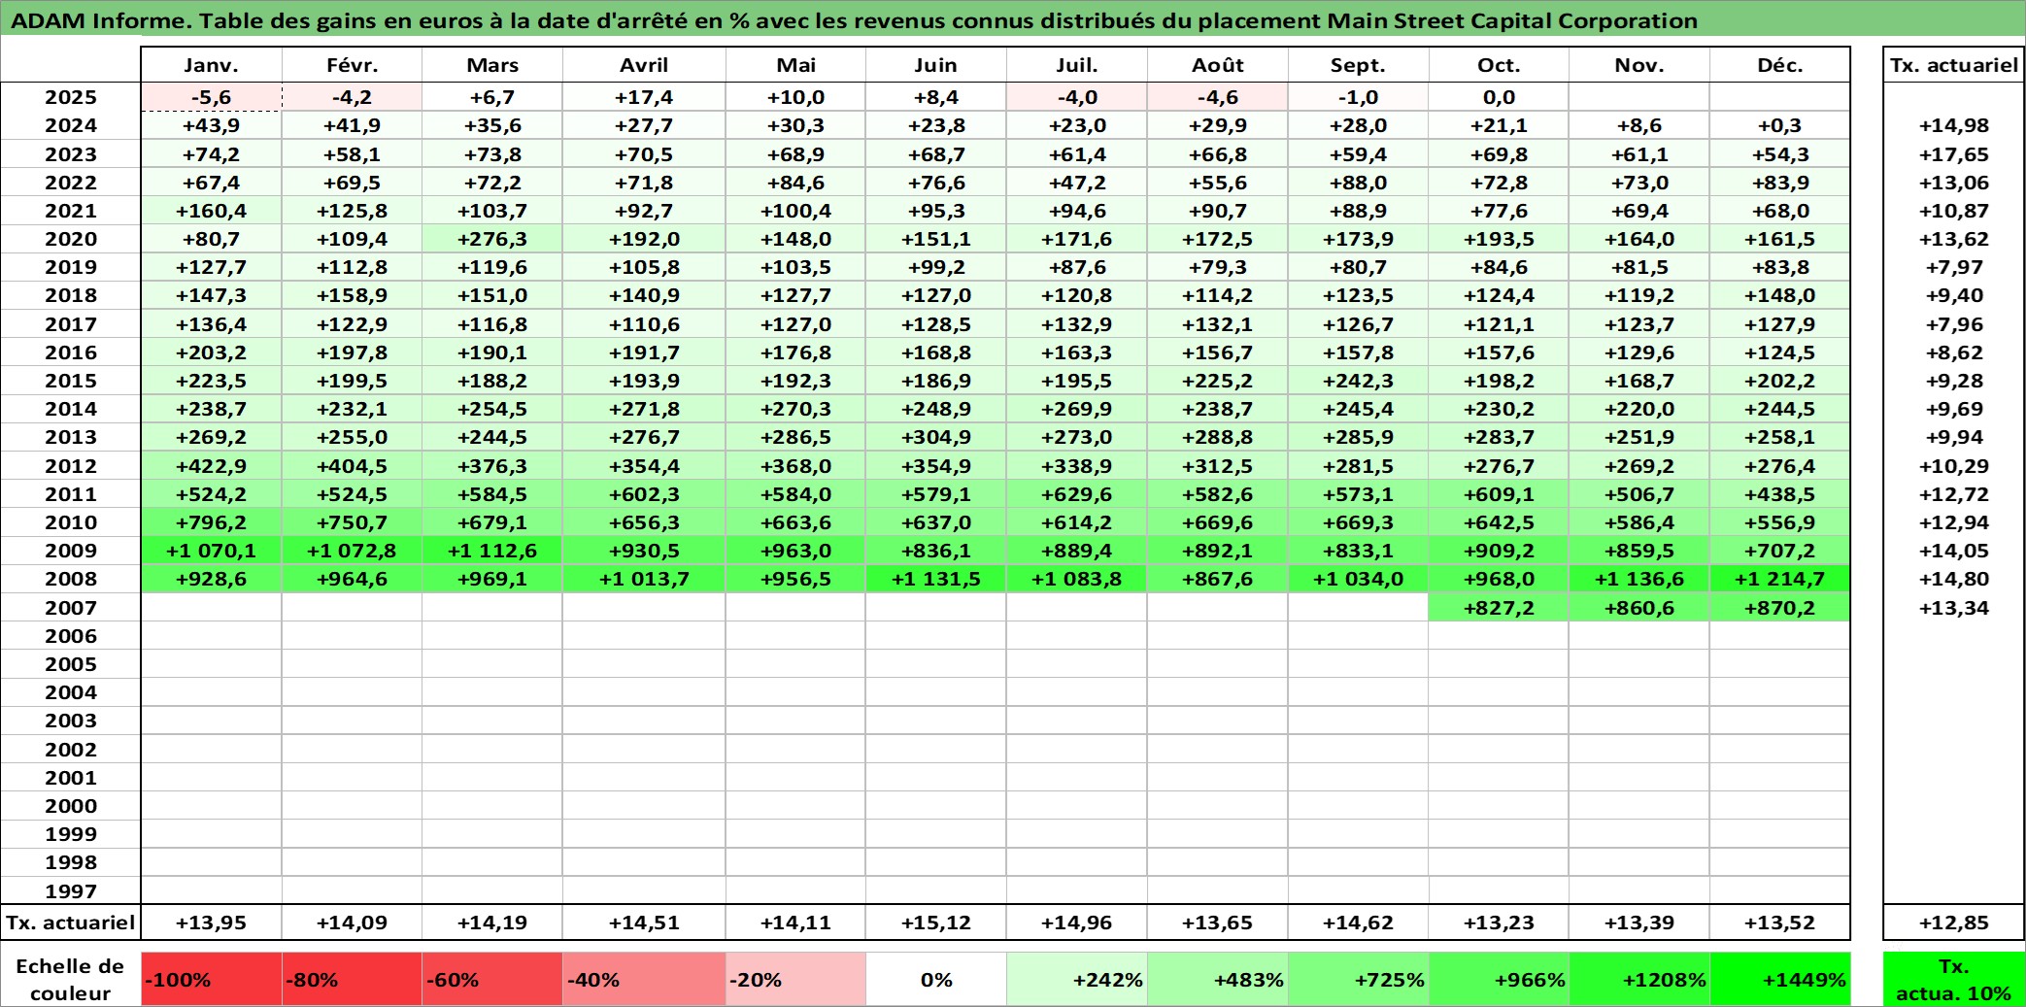The width and height of the screenshot is (2026, 1007).
Task: Click the +12,85 overall actuarial rate
Action: point(1954,923)
